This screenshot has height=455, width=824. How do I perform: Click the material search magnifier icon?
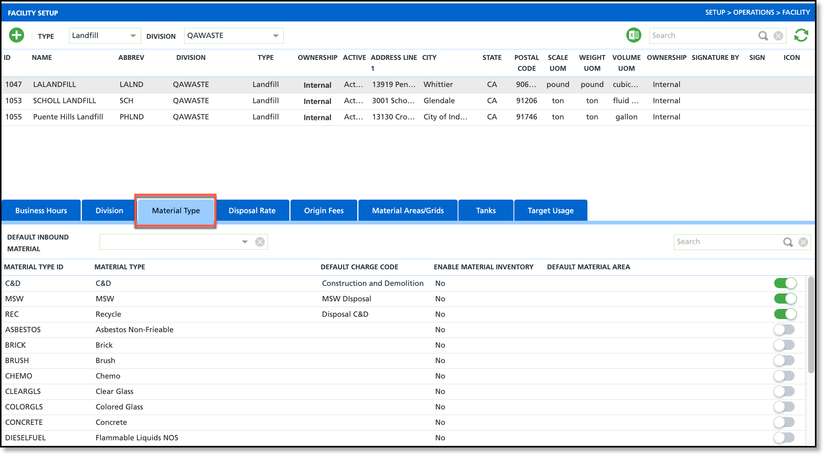click(788, 242)
